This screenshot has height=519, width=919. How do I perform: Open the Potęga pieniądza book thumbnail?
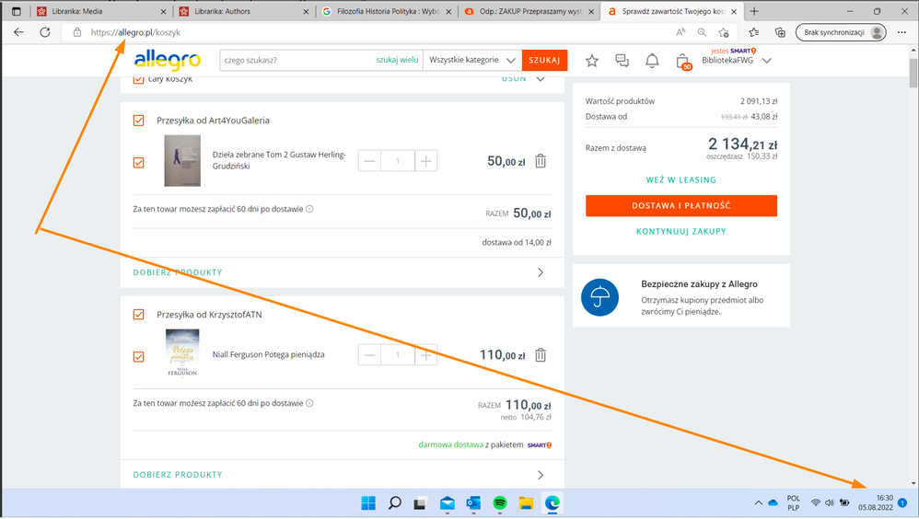[x=182, y=353]
